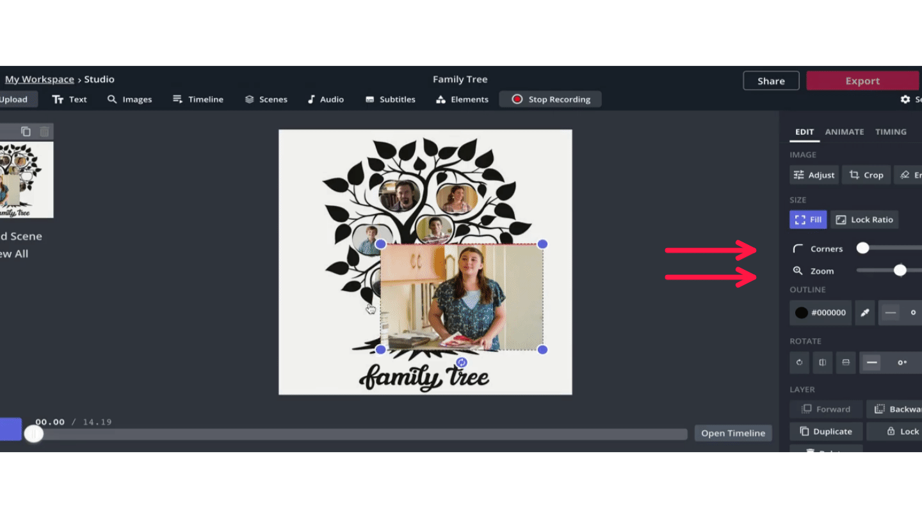Toggle the Lock layer button
Viewport: 922px width, 518px height.
coord(894,432)
